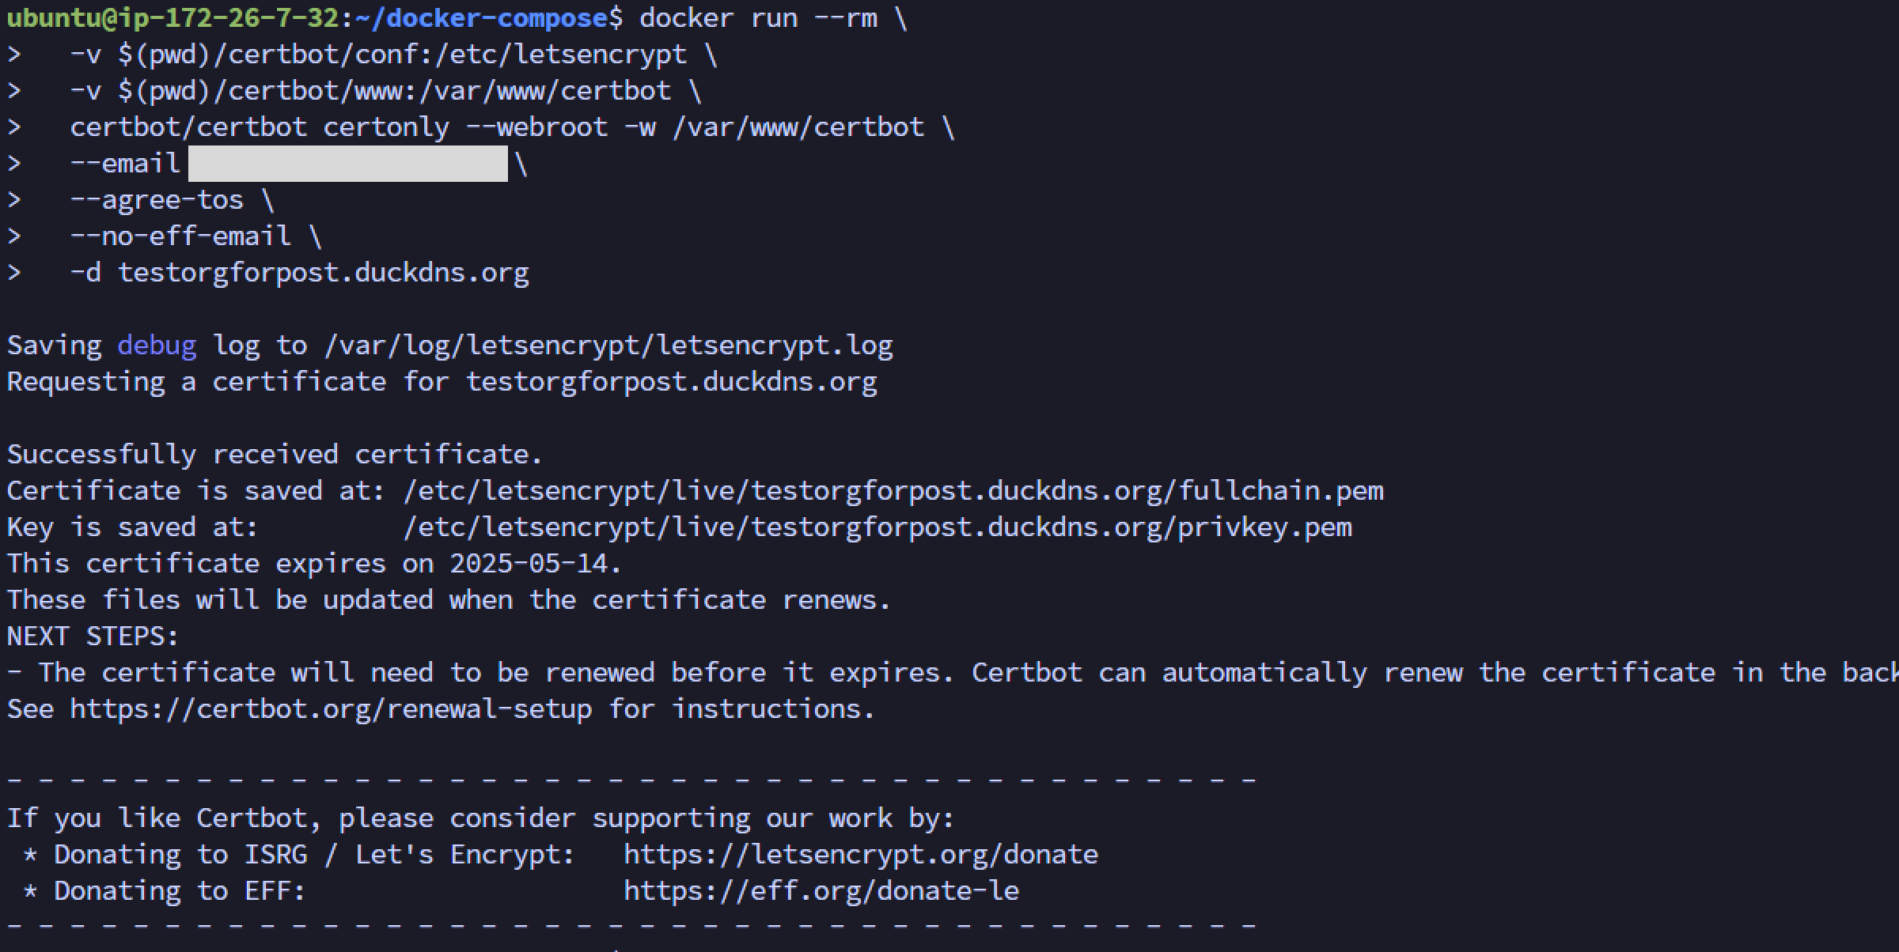Click the ubuntu@ip-172-26-7-32 prompt text
Screen dimensions: 1899x952
(173, 17)
